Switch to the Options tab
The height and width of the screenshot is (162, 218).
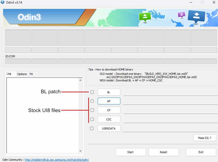tap(22, 74)
